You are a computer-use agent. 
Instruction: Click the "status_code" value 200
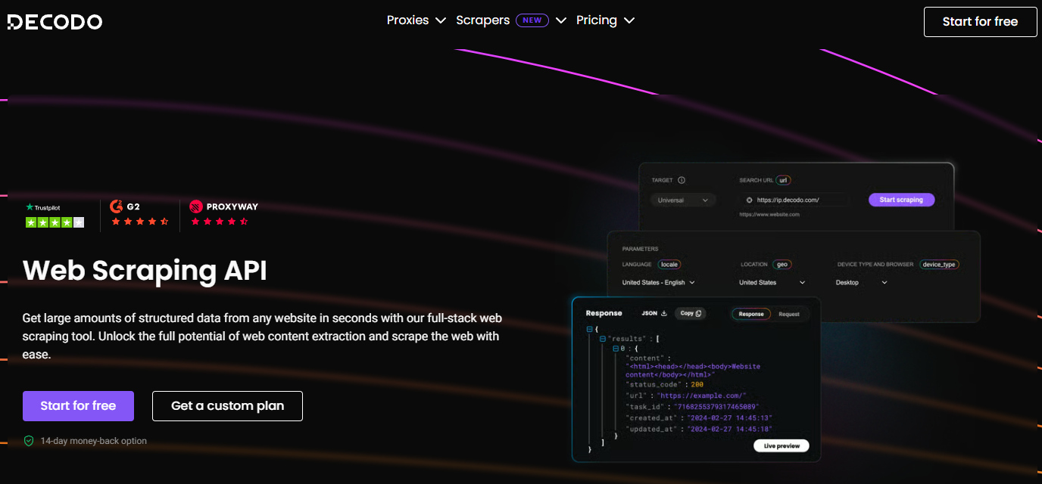click(697, 385)
